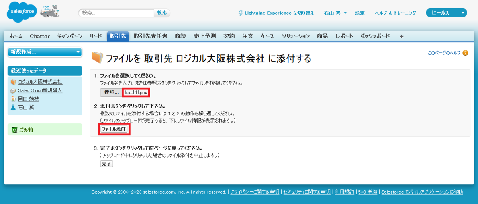Screen dimensions: 478x204
Task: Click the selected file name logo[1].png
Action: click(136, 92)
